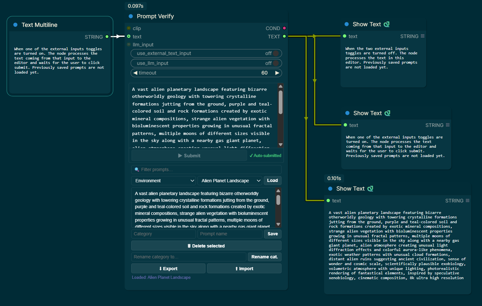Focus the Filter prompts search field

(206, 169)
